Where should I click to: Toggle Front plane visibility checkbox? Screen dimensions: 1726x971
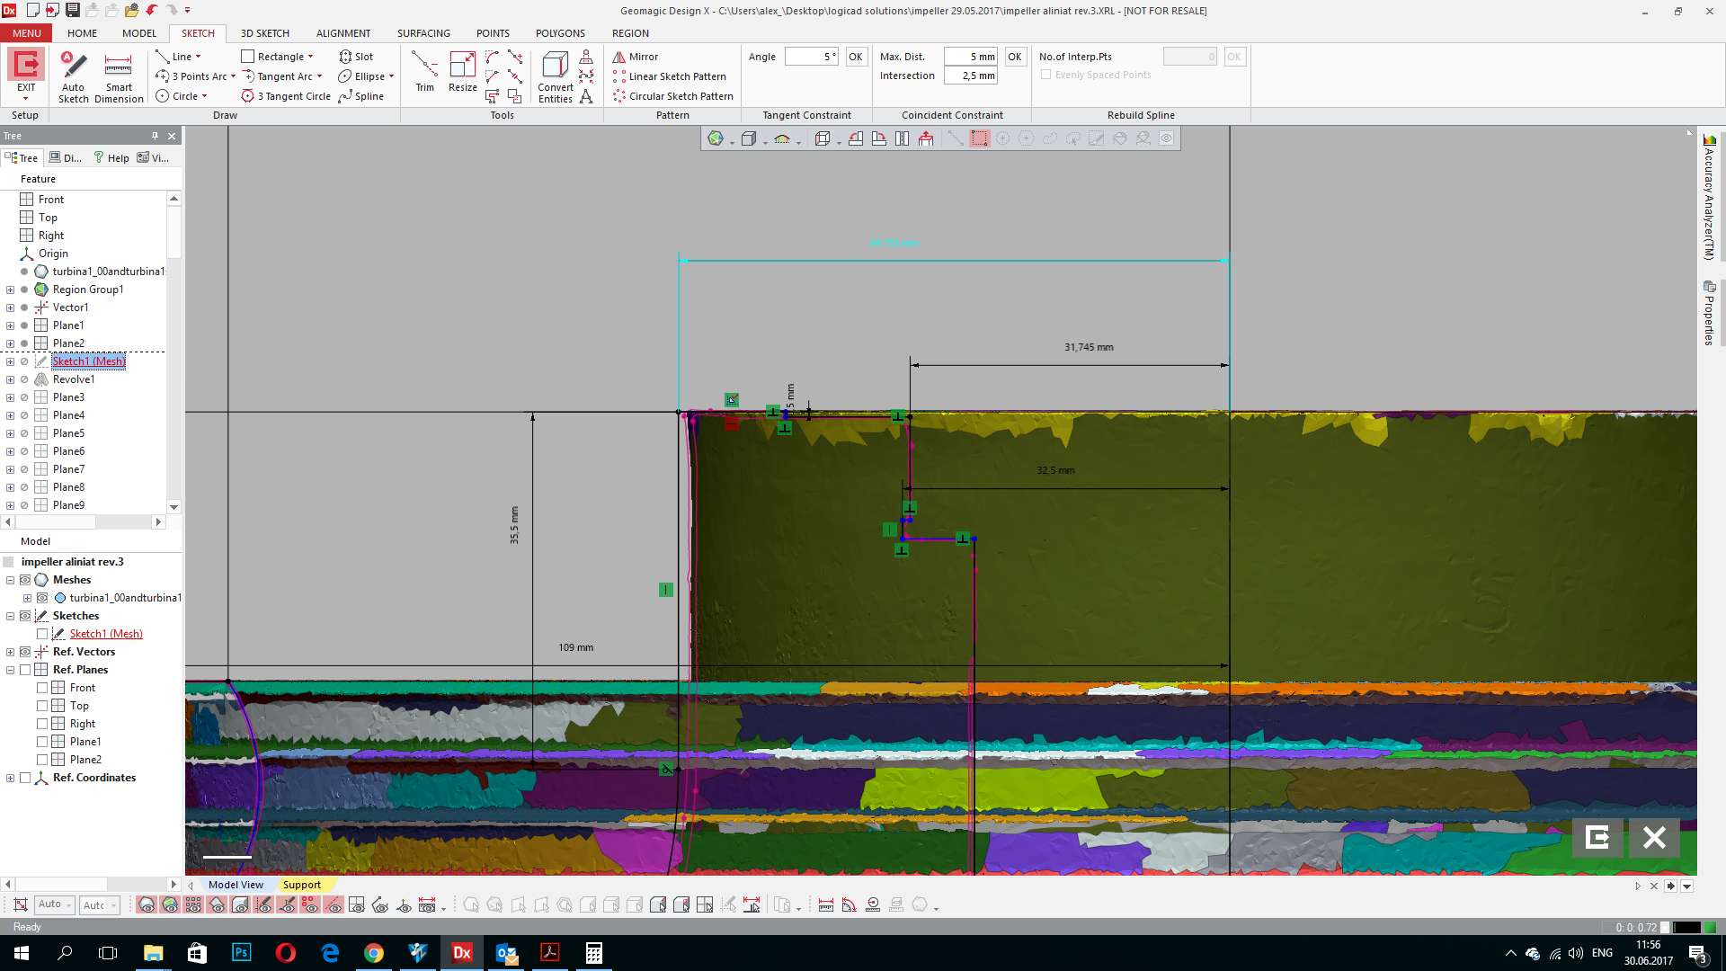(42, 688)
